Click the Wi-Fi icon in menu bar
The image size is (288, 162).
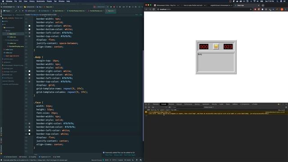[x=254, y=1]
